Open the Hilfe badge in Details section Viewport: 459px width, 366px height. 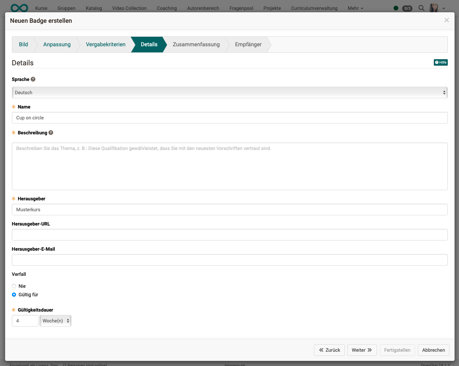coord(441,62)
